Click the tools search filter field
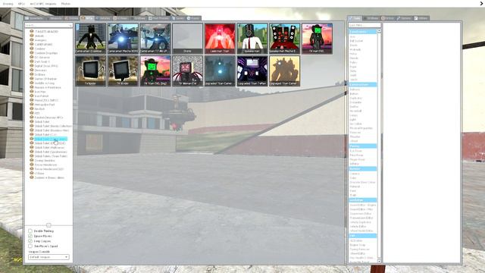 point(364,25)
